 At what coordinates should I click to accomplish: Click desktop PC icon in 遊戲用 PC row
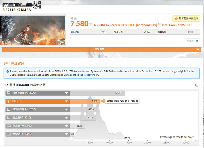(x=9, y=117)
